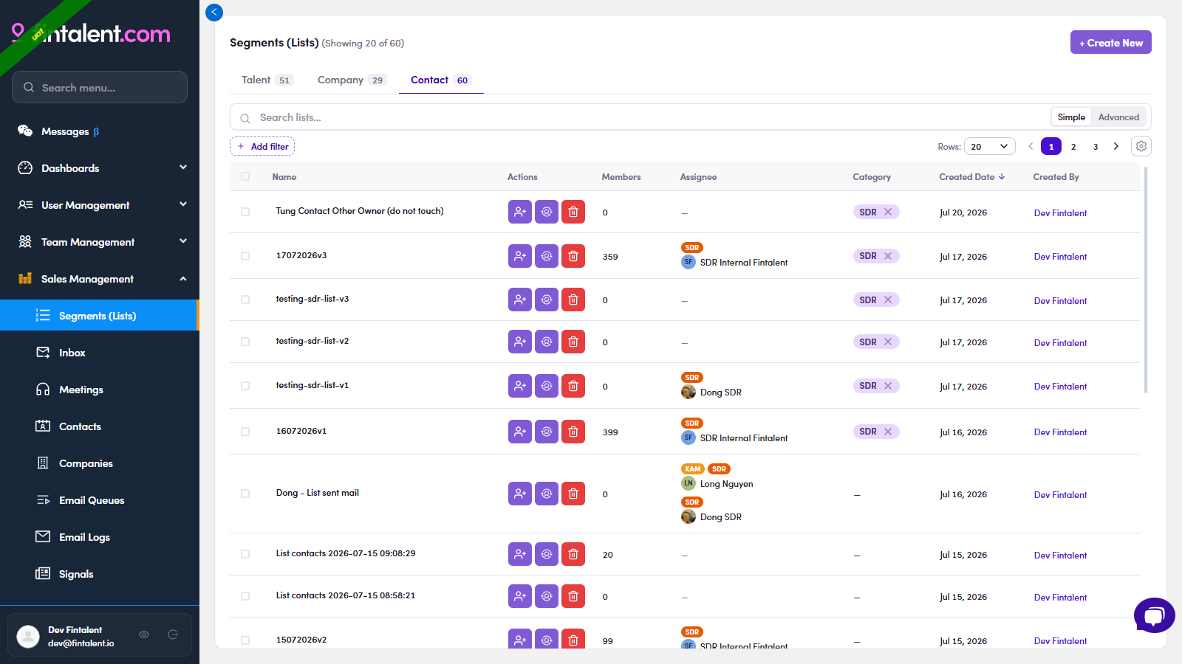Expand the Dashboards menu

(x=100, y=168)
